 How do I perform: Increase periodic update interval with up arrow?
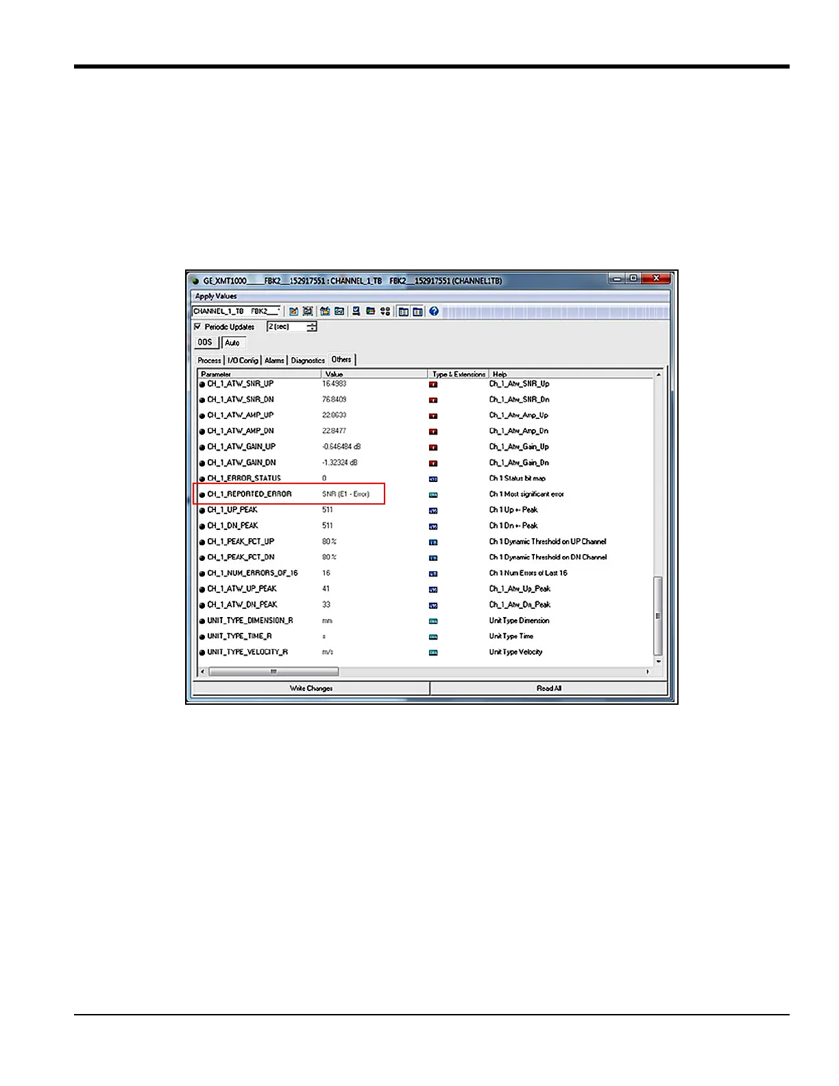(312, 324)
